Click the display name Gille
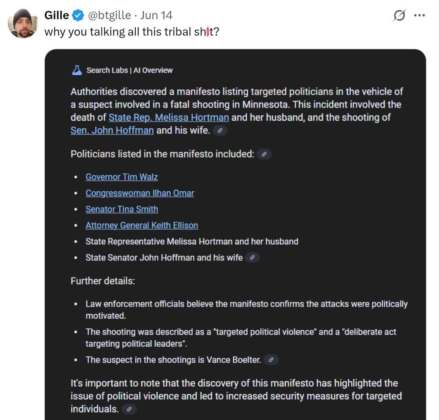 pyautogui.click(x=56, y=15)
